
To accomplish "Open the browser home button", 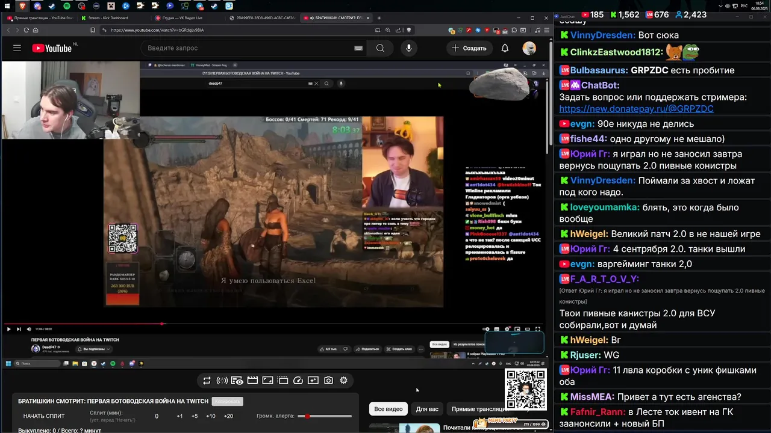I will (36, 30).
